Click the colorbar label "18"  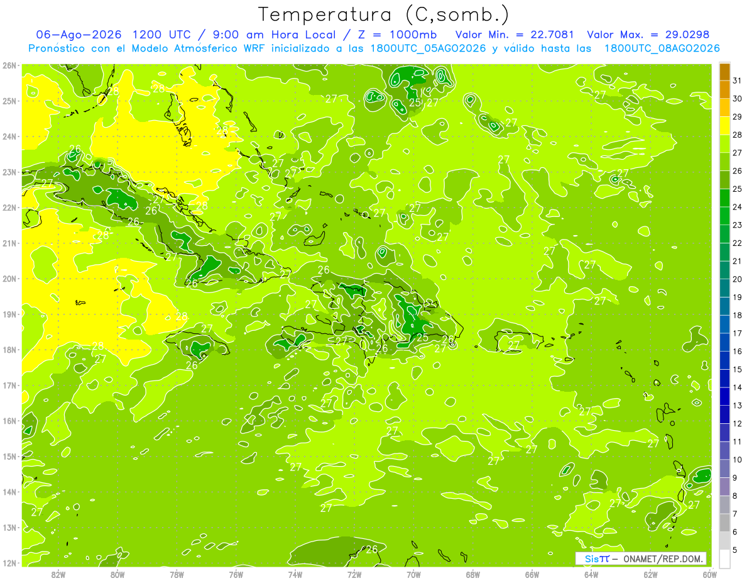pyautogui.click(x=737, y=315)
